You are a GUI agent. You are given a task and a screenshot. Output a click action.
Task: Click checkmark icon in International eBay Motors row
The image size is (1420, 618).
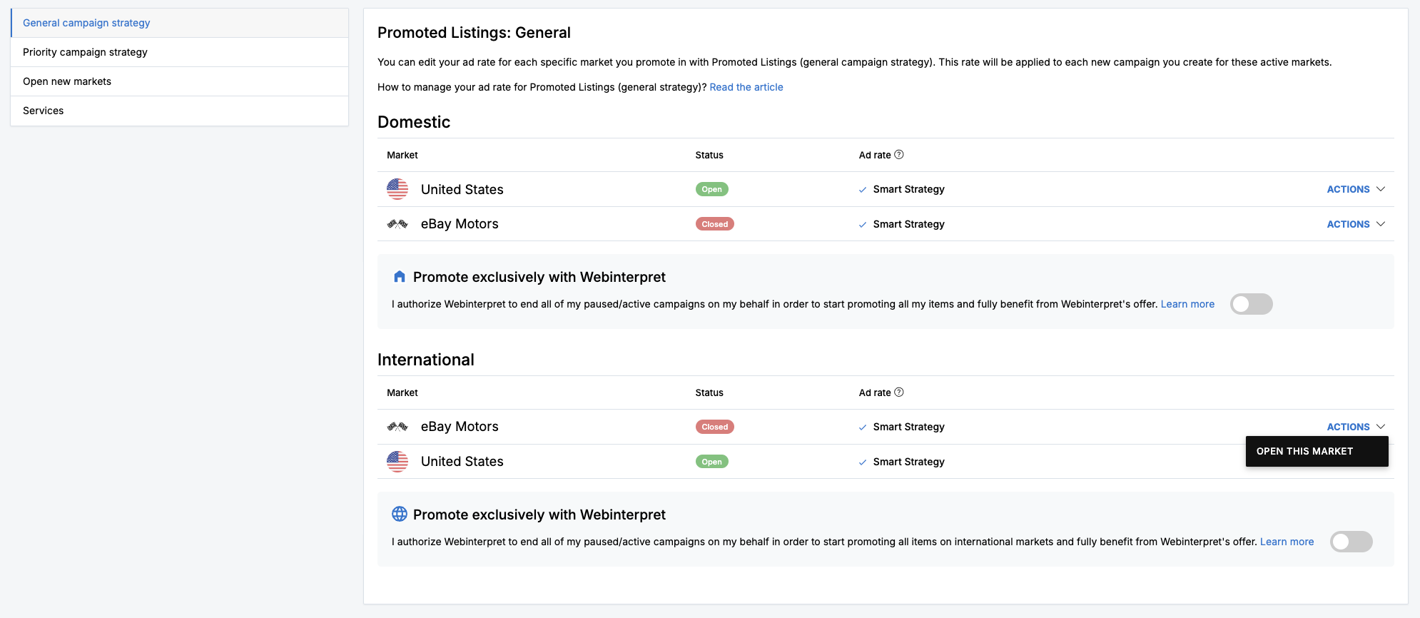coord(863,427)
